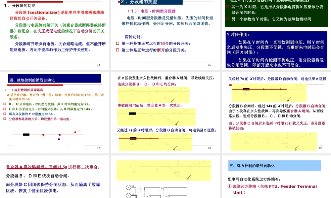Screen dimensions: 331x198
Task: Click the red sectionalizer D dot on slide 17
Action: click(60, 135)
